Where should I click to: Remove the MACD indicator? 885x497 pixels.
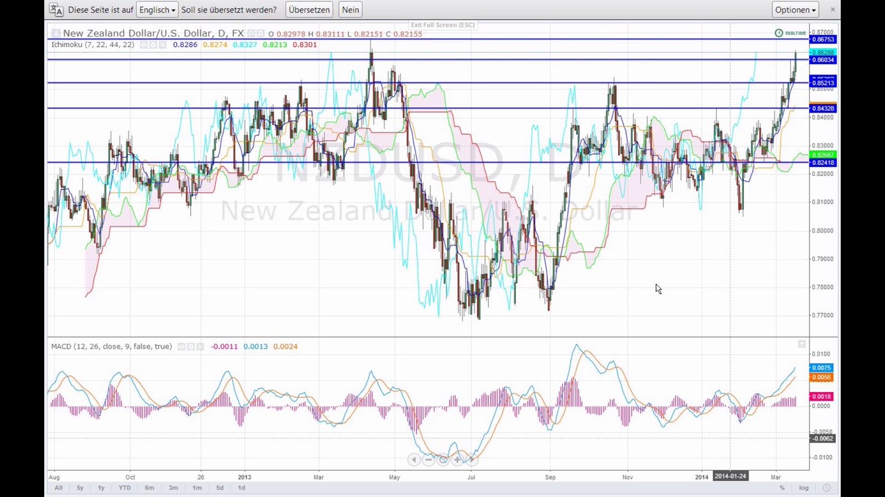201,347
